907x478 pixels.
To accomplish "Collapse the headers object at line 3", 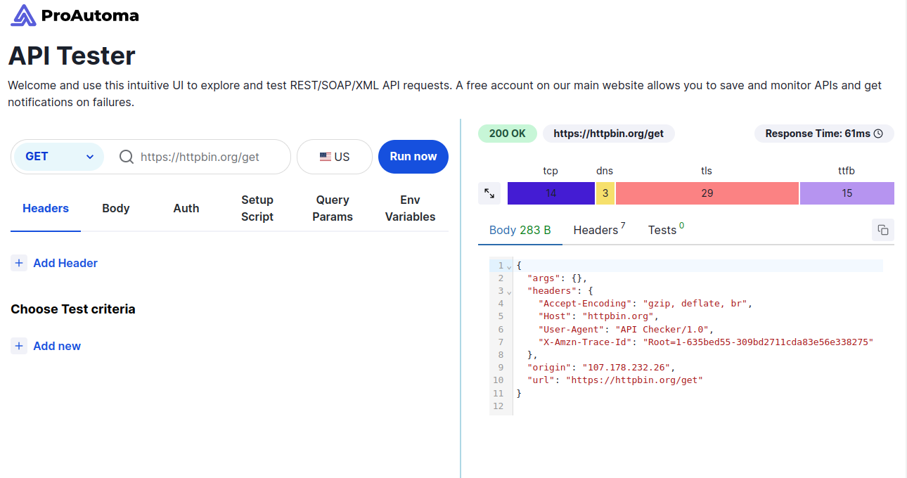I will tap(508, 291).
